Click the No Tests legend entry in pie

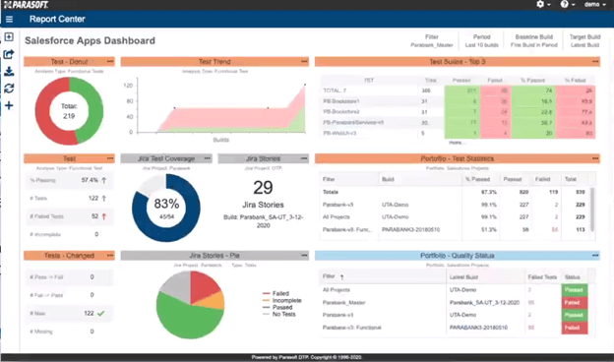[x=279, y=314]
